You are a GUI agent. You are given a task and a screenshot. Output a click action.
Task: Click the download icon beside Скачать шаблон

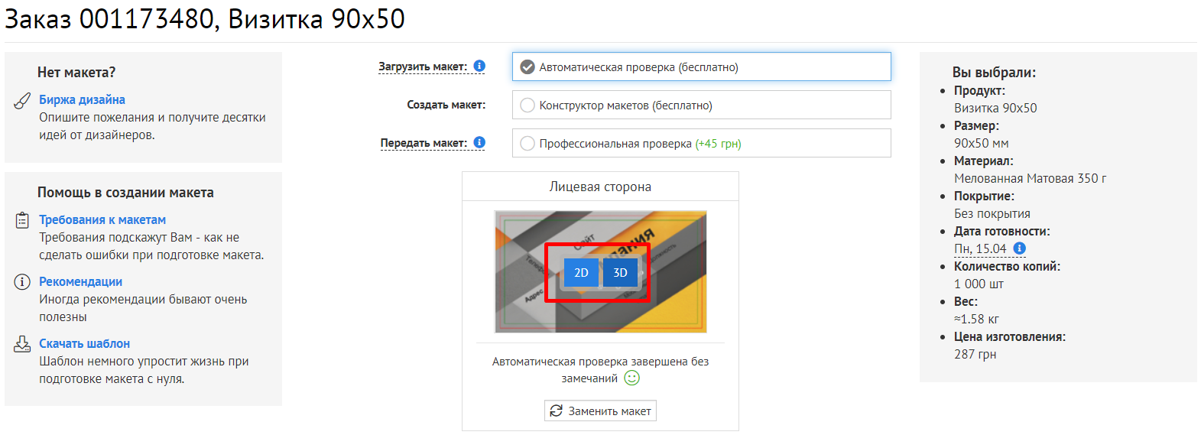tap(22, 344)
